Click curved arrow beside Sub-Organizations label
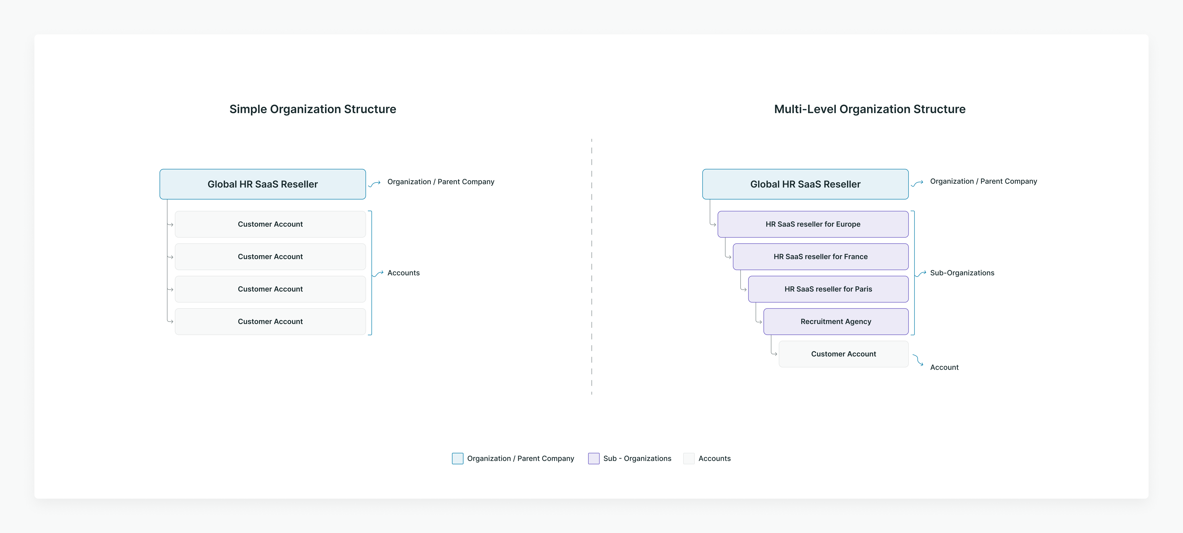The height and width of the screenshot is (533, 1183). coord(921,273)
